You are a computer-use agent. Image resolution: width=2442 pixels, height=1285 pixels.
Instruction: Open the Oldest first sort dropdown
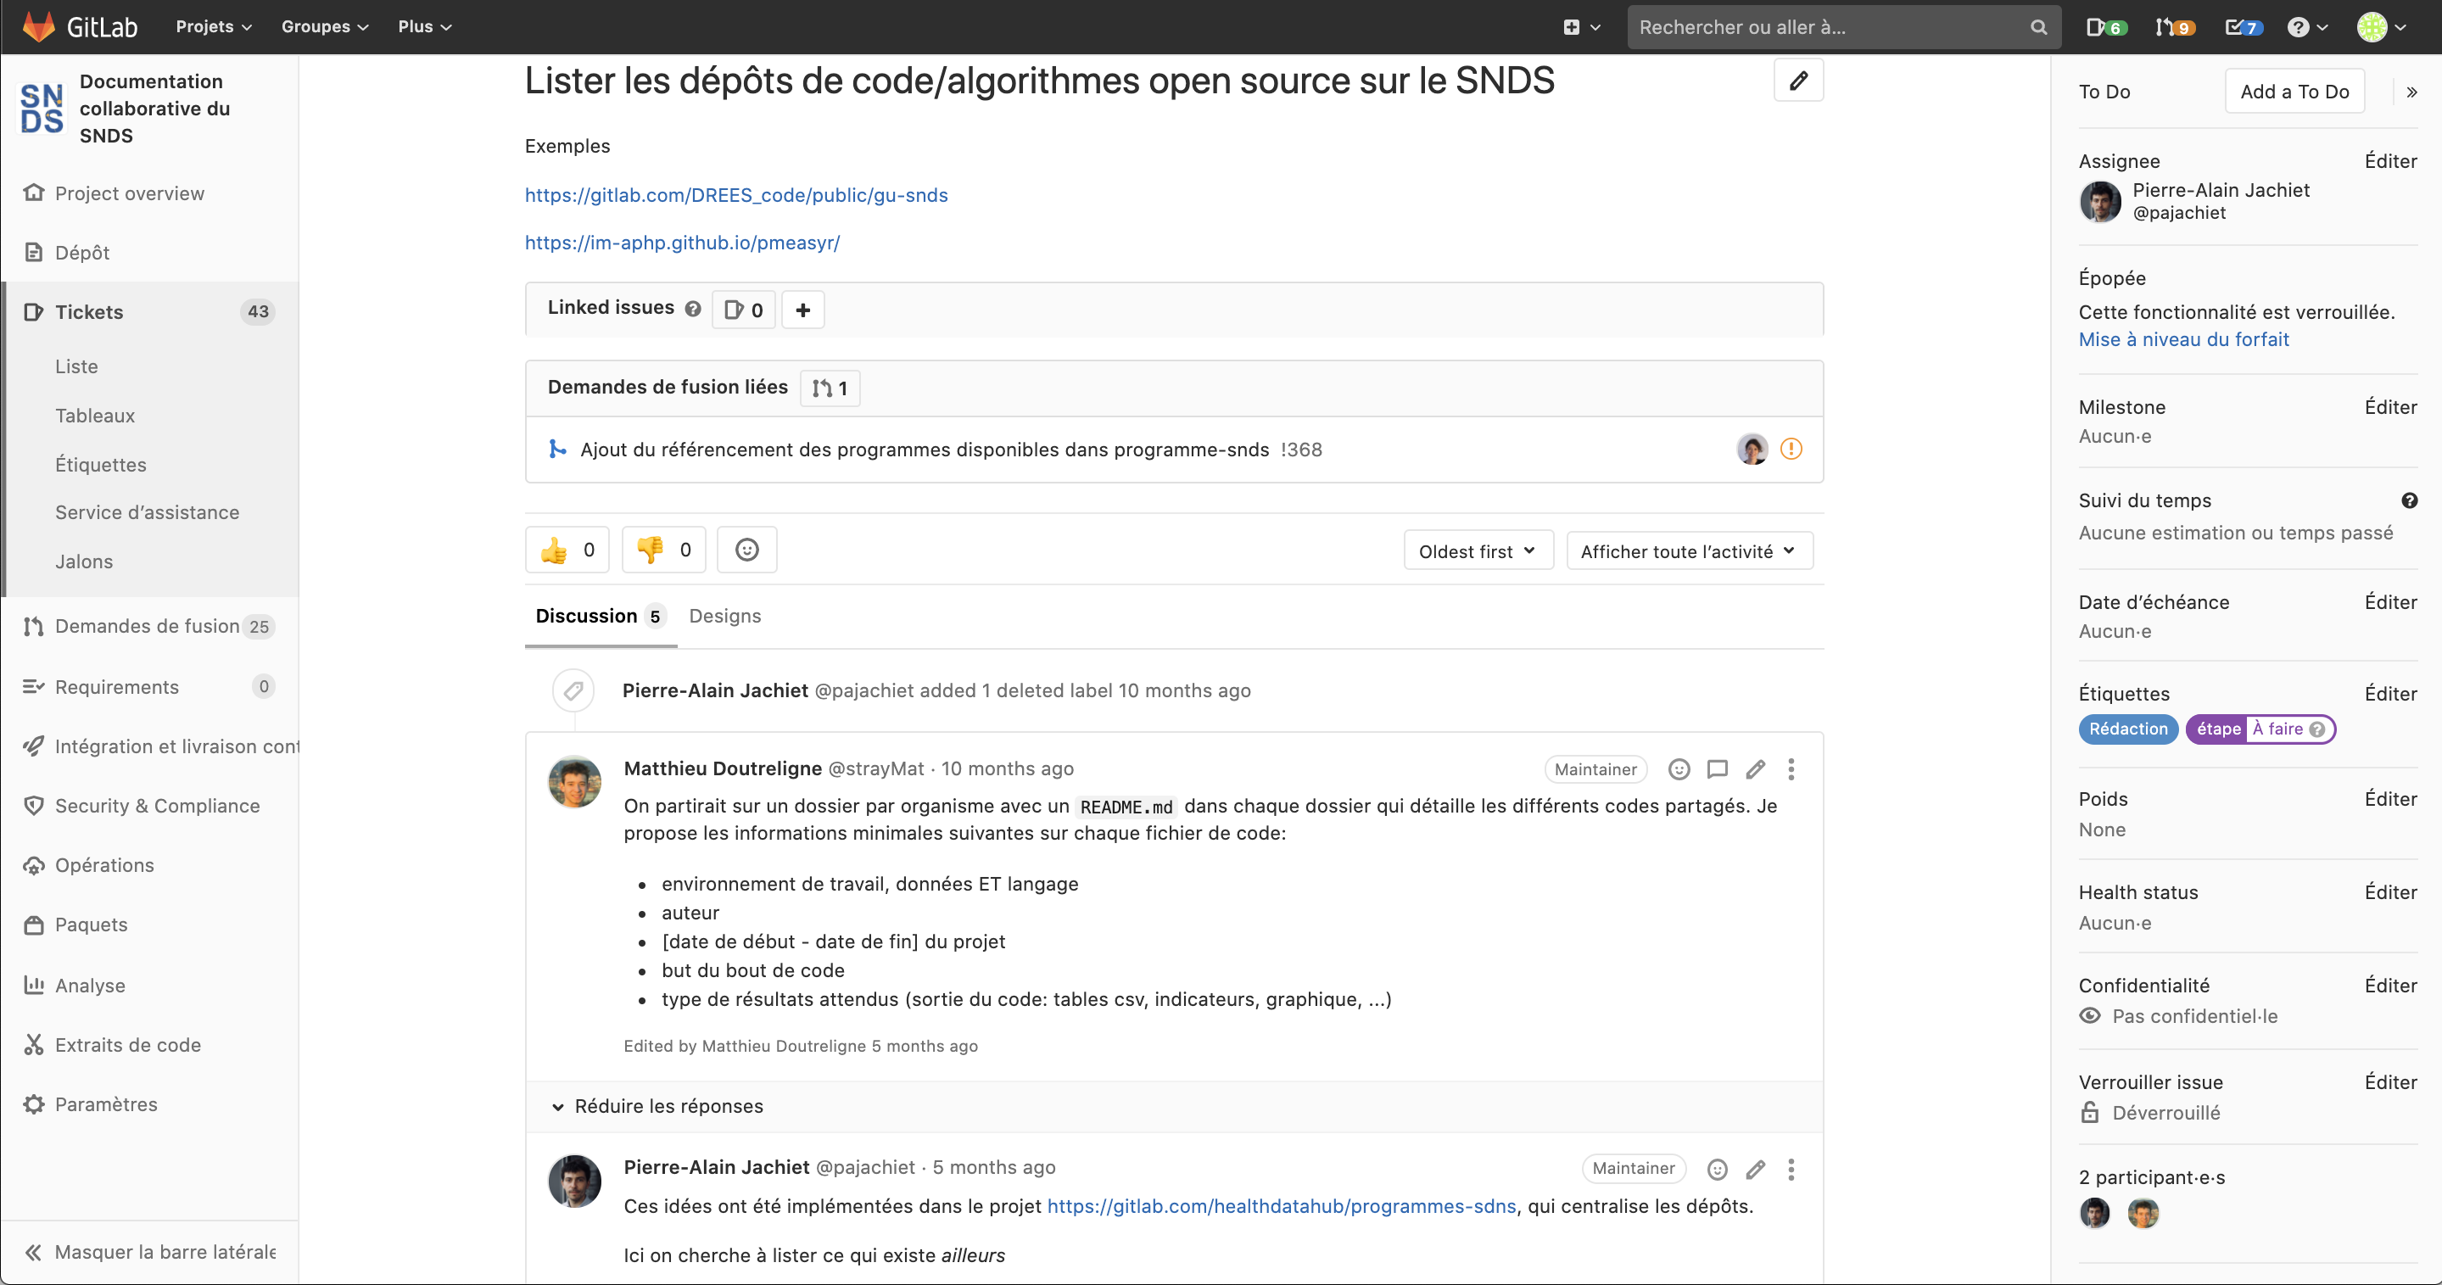click(1477, 550)
